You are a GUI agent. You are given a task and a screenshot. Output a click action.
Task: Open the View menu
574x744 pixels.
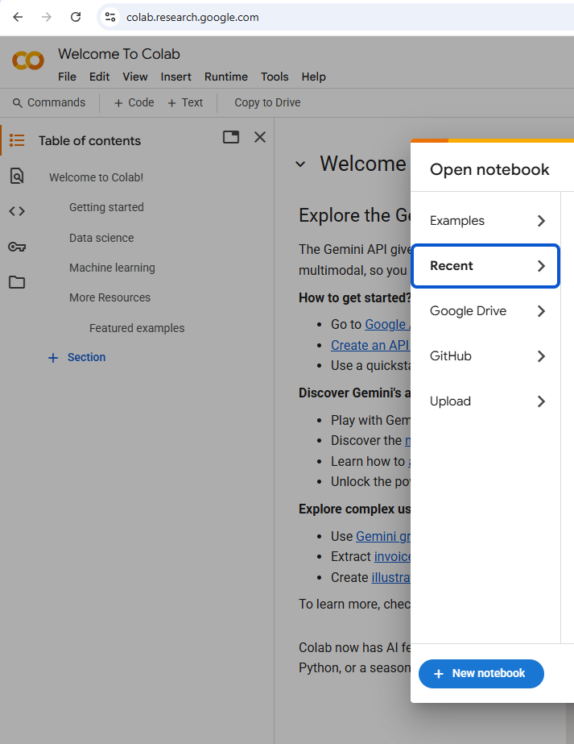click(x=135, y=77)
